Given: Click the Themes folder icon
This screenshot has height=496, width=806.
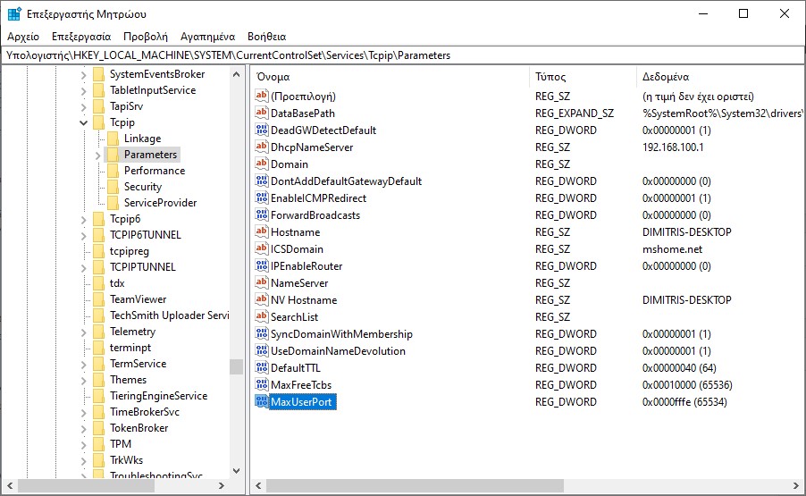Looking at the screenshot, I should (x=98, y=379).
